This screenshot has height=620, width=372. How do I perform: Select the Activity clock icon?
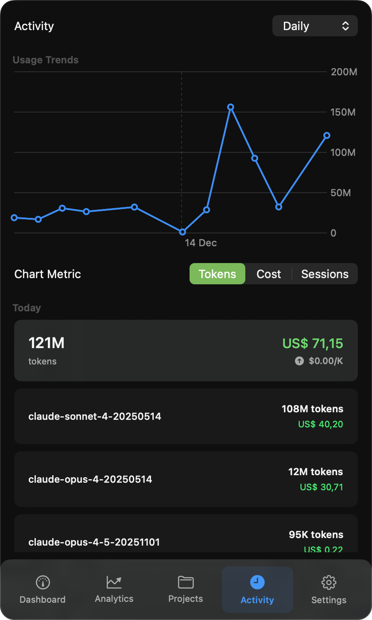click(257, 582)
